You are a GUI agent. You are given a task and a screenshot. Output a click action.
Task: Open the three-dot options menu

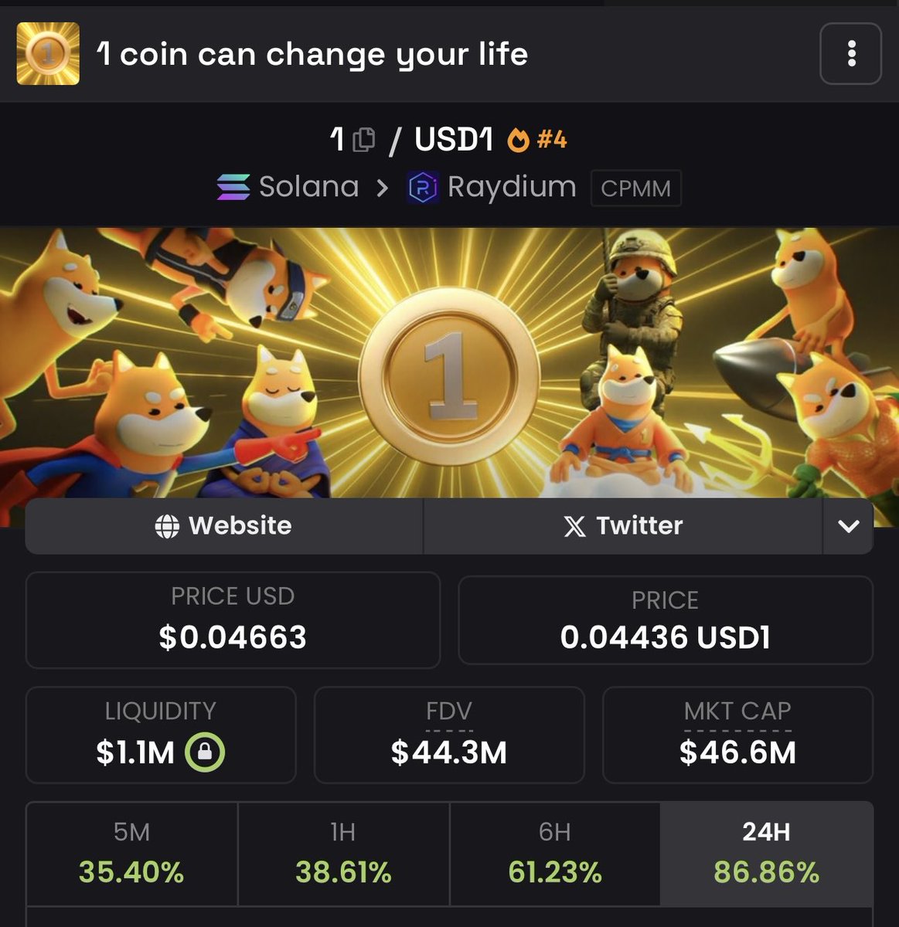pyautogui.click(x=850, y=53)
